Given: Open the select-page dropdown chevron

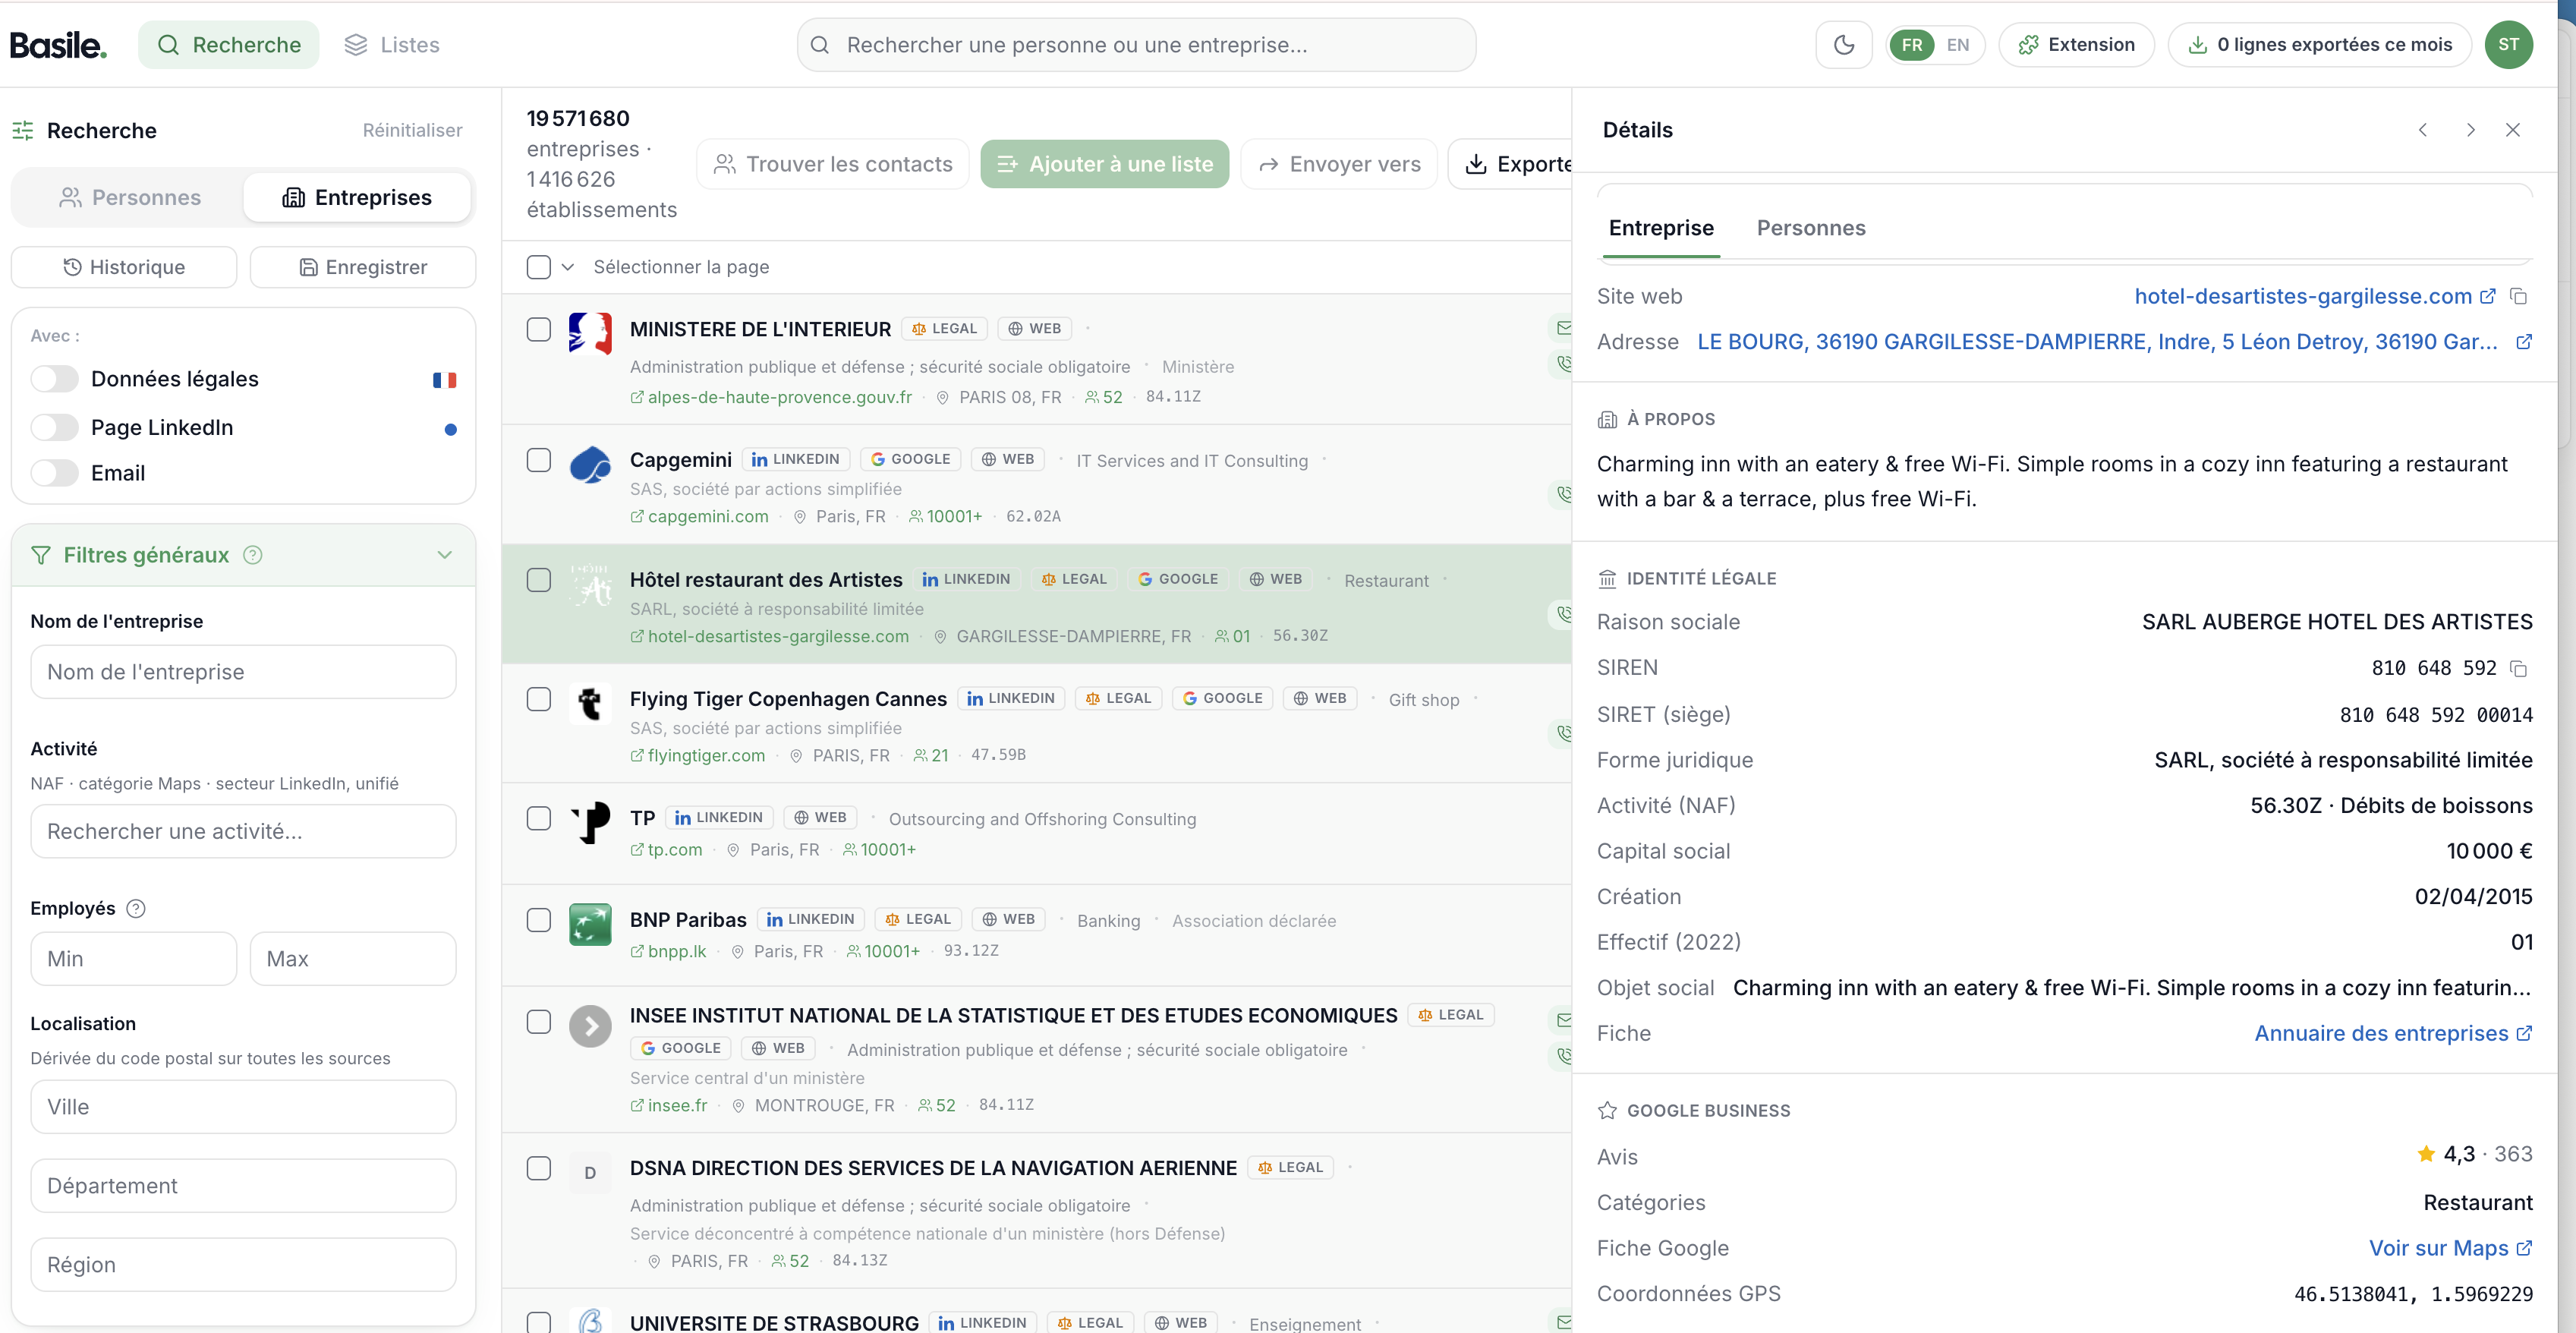Looking at the screenshot, I should tap(568, 267).
